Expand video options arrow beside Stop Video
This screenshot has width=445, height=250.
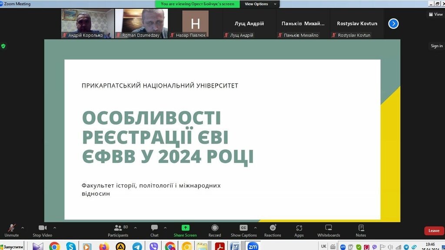[55, 227]
